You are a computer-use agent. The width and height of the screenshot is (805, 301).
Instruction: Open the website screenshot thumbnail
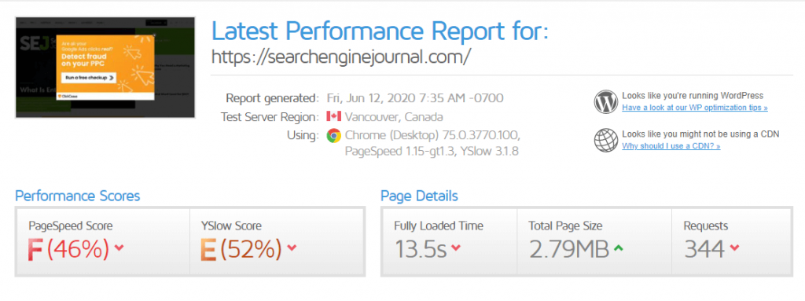click(105, 68)
